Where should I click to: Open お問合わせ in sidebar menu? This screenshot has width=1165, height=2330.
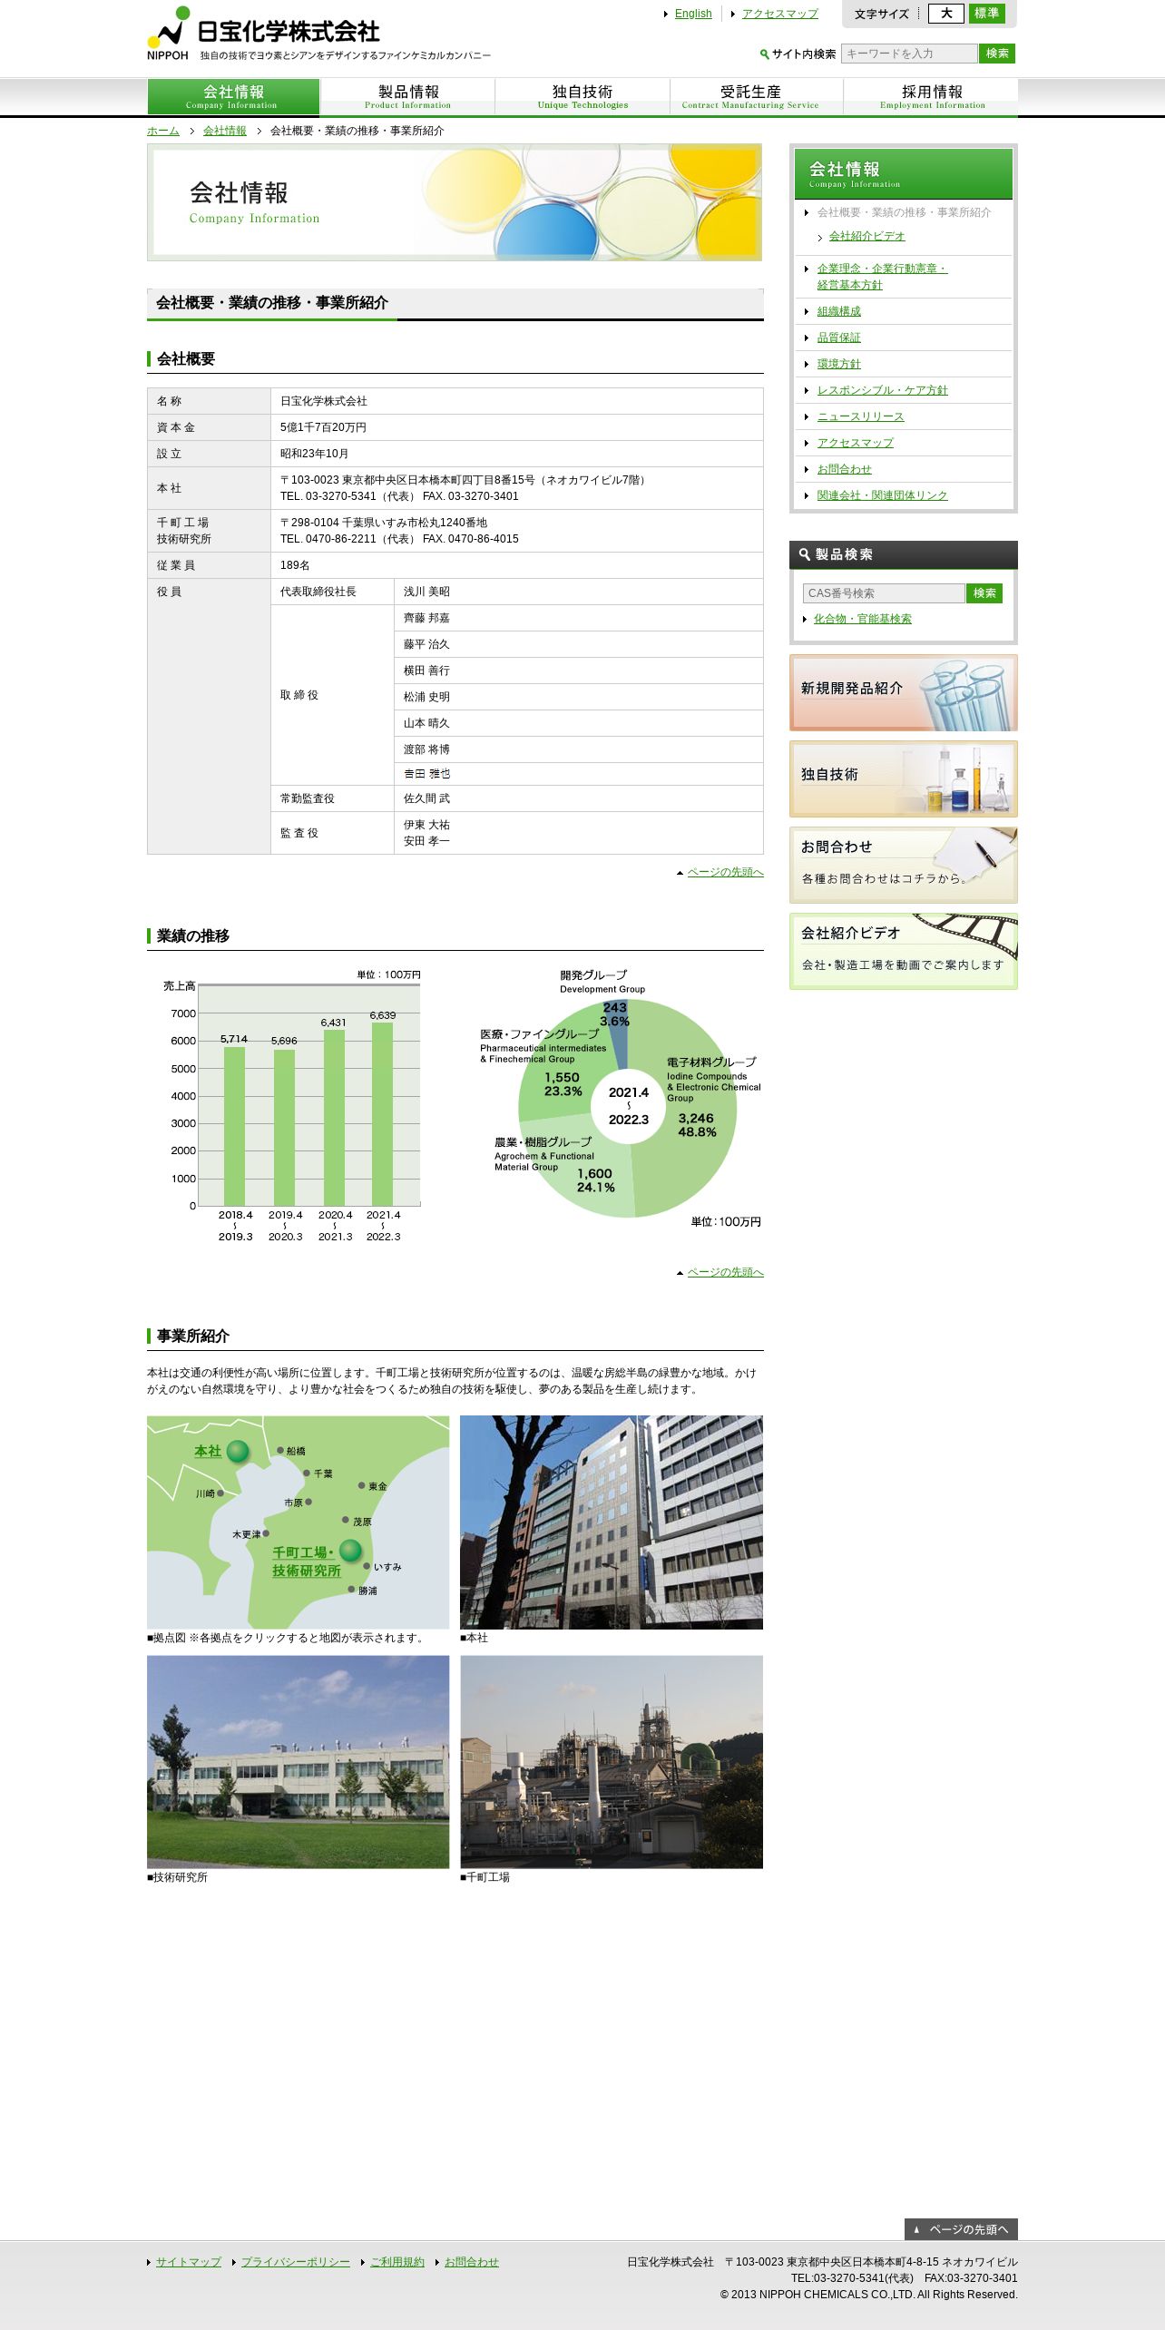844,469
